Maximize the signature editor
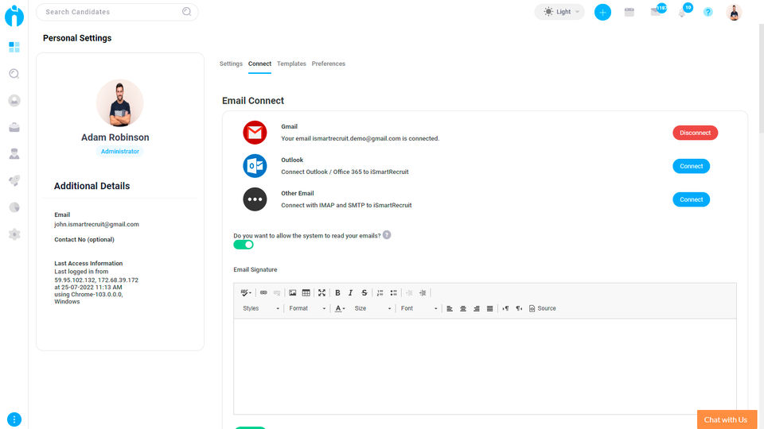 (322, 293)
